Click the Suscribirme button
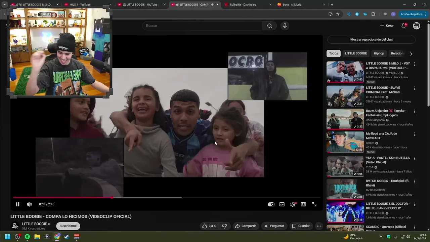 pyautogui.click(x=68, y=226)
